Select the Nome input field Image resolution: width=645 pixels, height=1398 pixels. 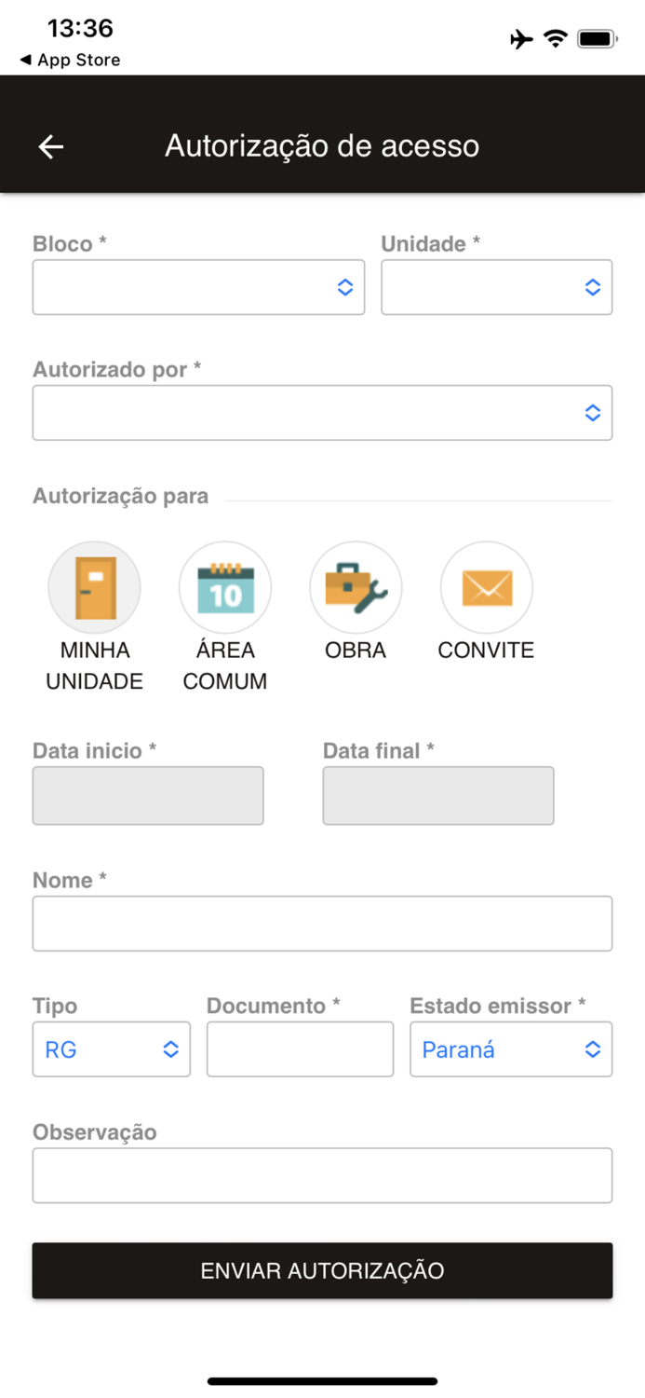tap(322, 923)
